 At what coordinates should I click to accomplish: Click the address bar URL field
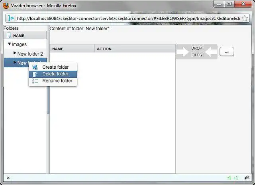[128, 19]
